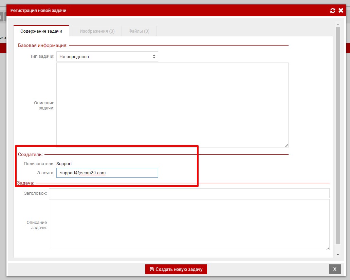
Task: Click the gray X button at bottom
Action: pos(334,269)
